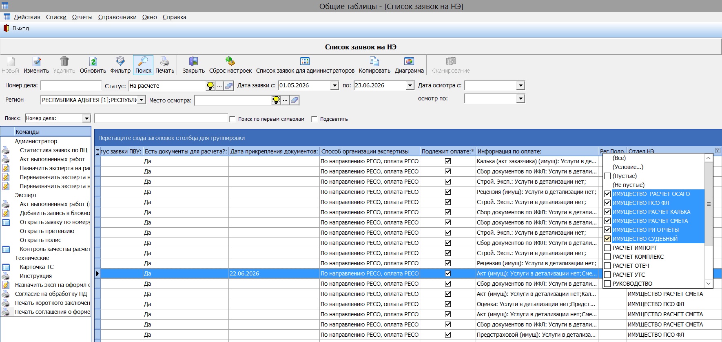722x342 pixels.
Task: Open the Регион dropdown
Action: 141,100
